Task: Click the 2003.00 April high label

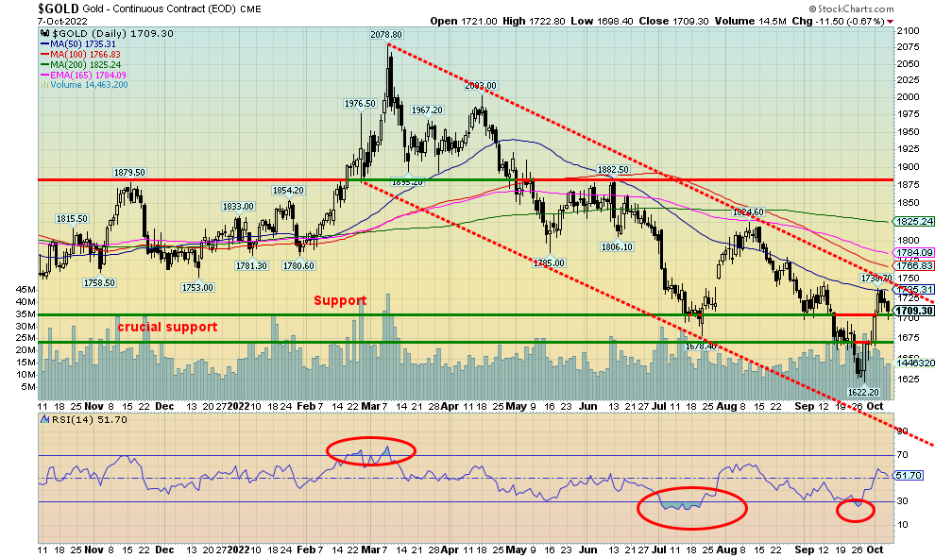Action: click(x=482, y=86)
